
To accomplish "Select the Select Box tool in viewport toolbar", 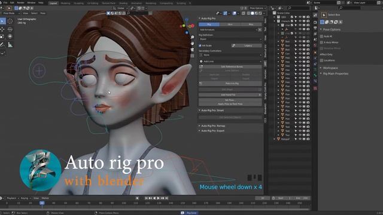I will (x=2, y=21).
